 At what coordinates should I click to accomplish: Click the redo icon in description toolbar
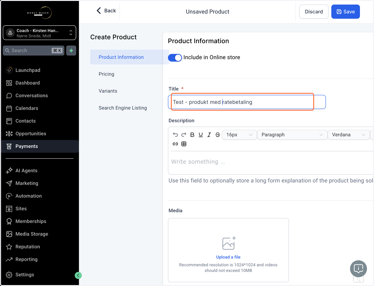184,135
